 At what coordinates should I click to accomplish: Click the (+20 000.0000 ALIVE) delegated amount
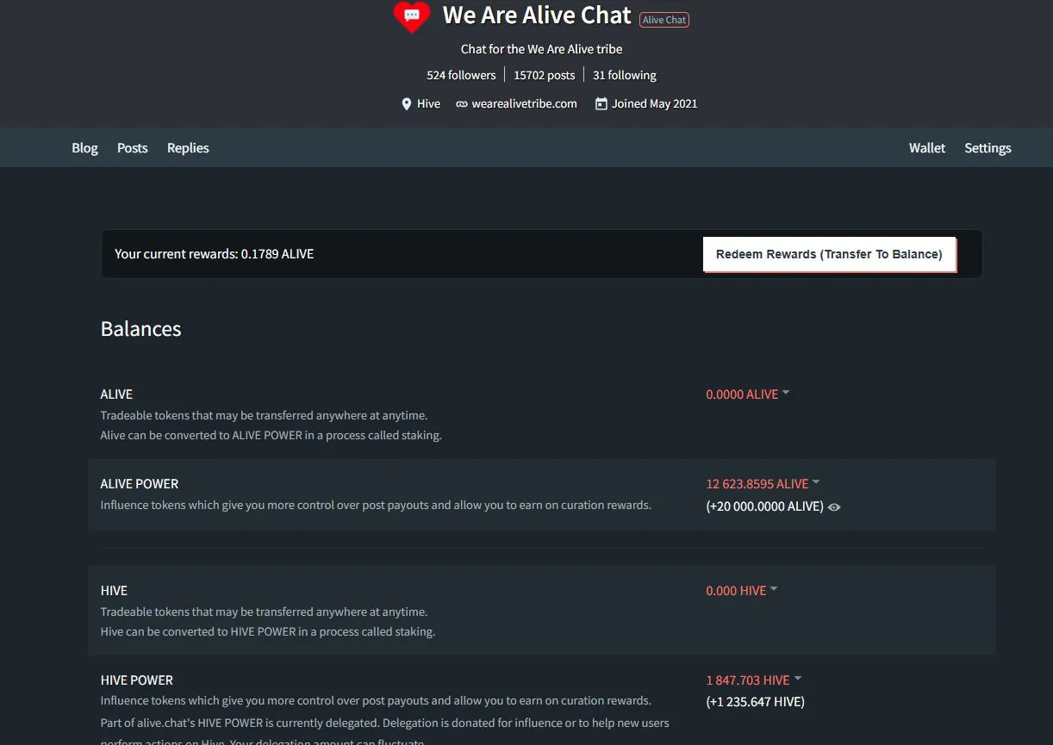[765, 506]
